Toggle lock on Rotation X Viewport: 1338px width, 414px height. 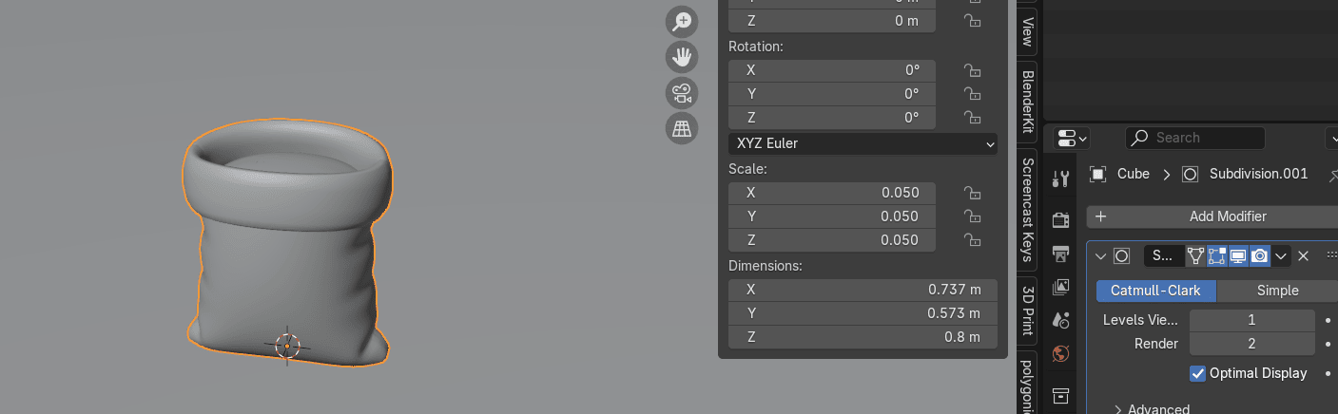pyautogui.click(x=972, y=70)
